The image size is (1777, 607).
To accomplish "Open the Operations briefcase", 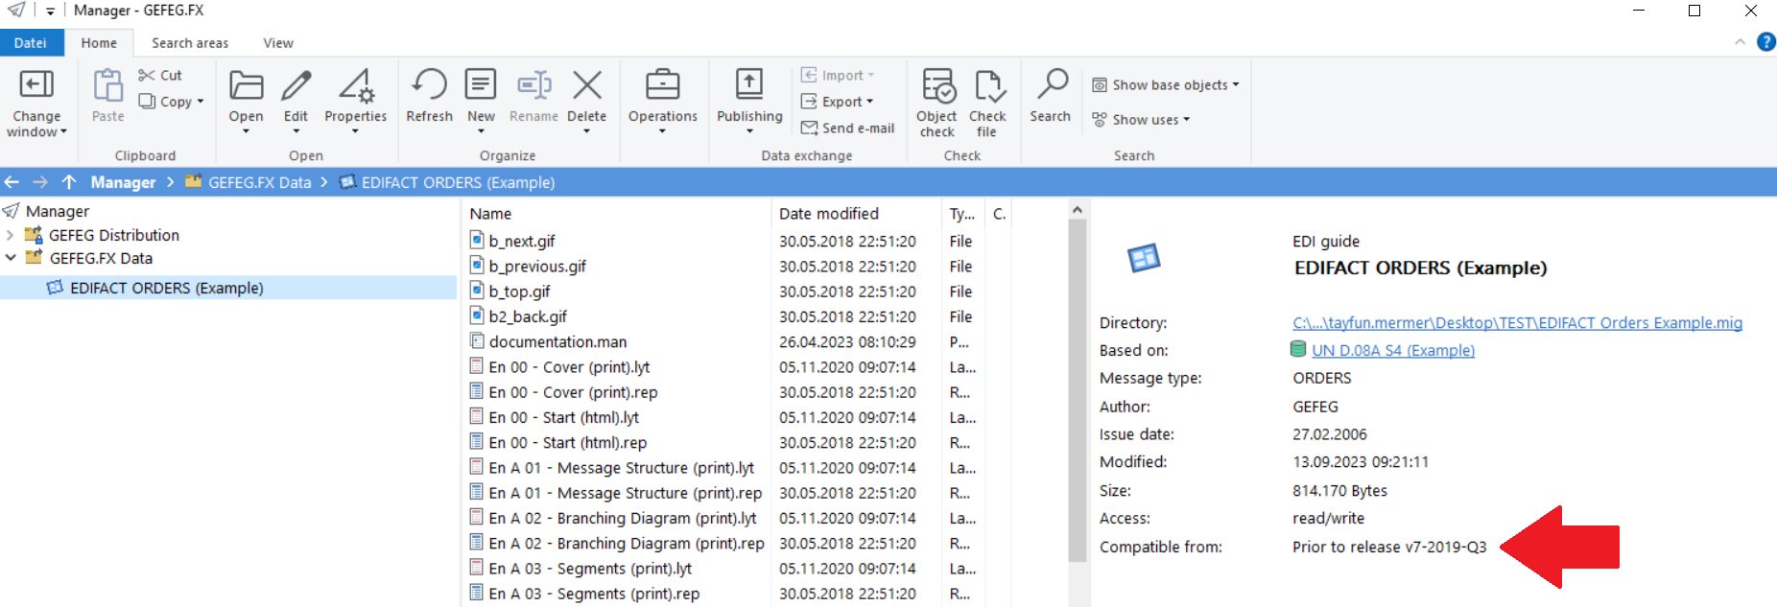I will pyautogui.click(x=662, y=84).
